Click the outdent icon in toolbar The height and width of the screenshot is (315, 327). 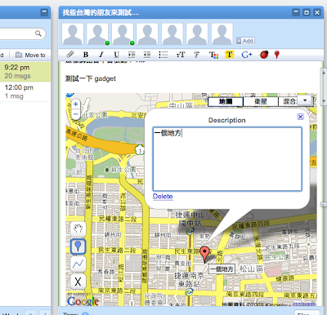point(147,55)
